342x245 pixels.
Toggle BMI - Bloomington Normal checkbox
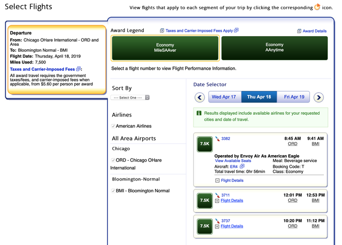coord(113,191)
